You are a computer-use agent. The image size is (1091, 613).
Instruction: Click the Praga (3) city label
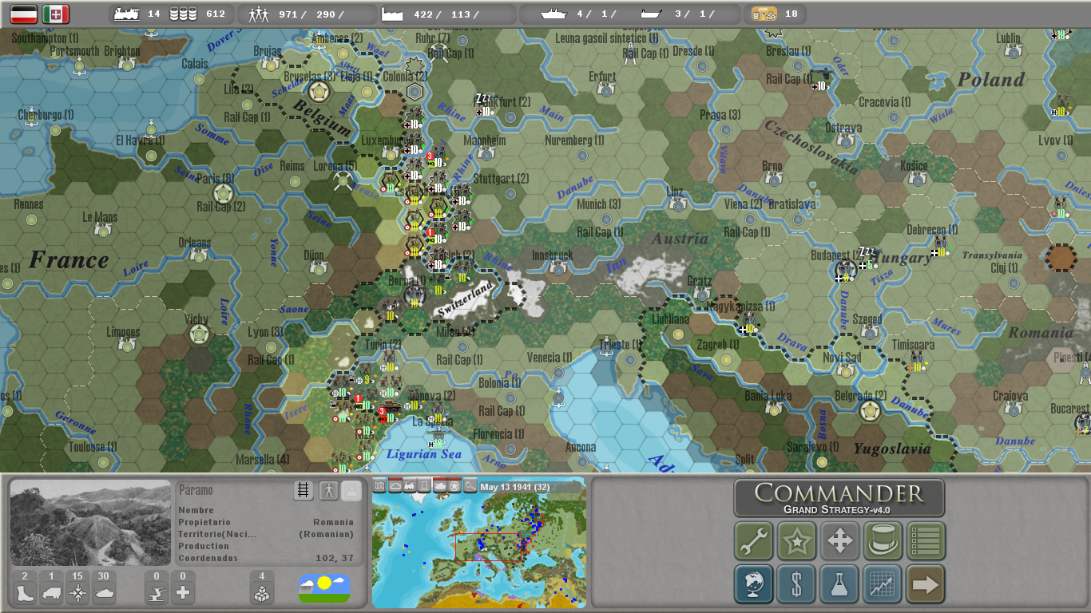tap(720, 115)
